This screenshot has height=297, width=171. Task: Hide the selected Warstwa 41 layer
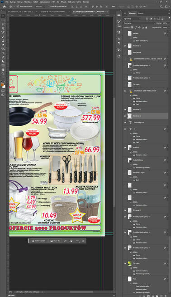click(125, 116)
